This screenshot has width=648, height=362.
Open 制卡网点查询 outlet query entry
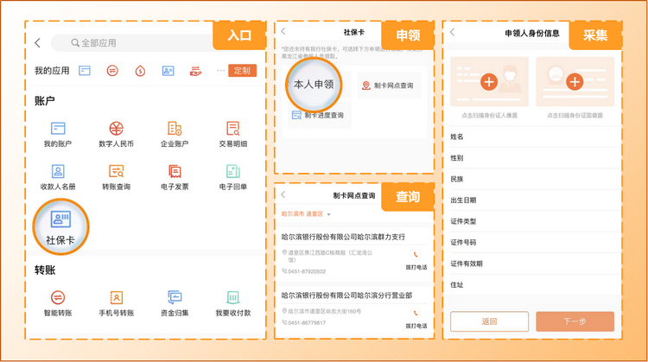(x=388, y=85)
